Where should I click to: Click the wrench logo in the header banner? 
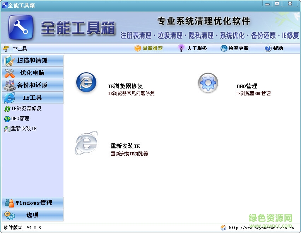coord(21,27)
